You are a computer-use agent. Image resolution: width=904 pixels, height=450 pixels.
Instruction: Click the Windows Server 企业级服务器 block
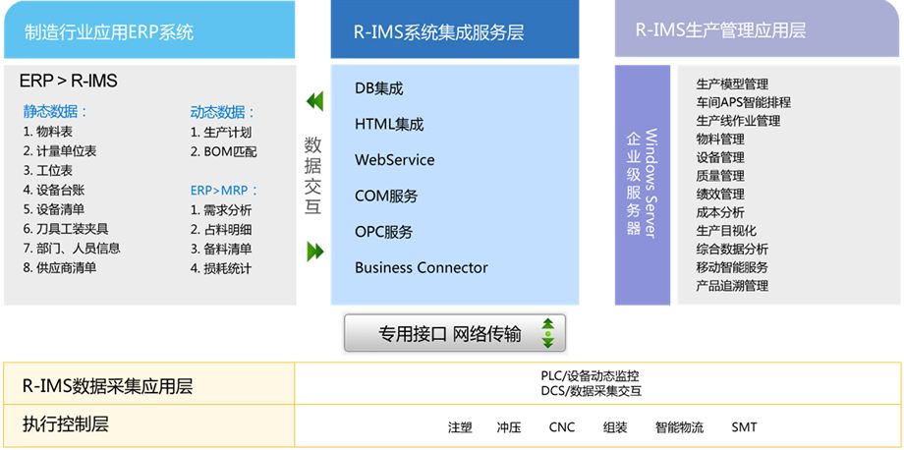(643, 185)
